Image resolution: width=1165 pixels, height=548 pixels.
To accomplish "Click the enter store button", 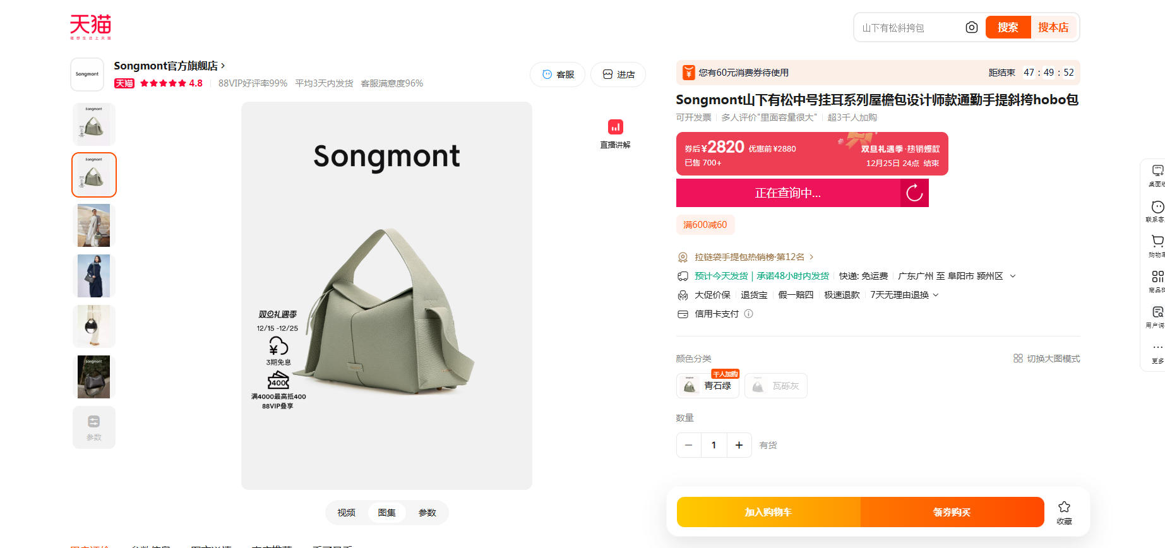I will (618, 74).
